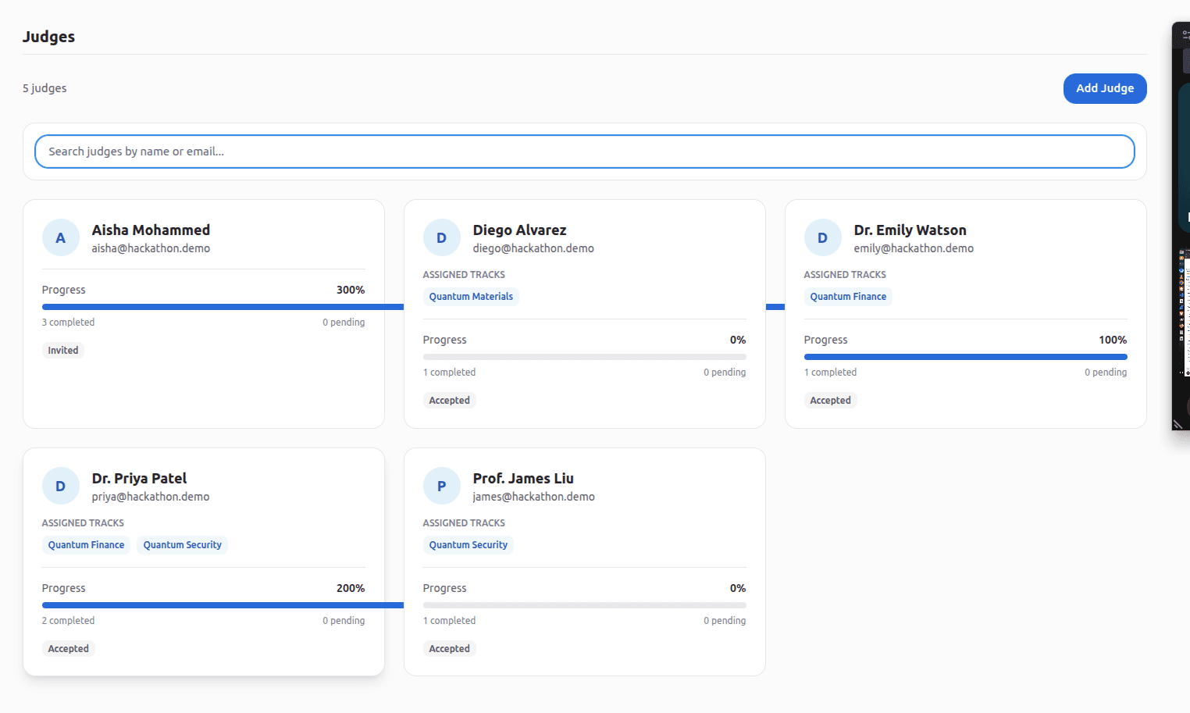Click the Judges page heading
The width and height of the screenshot is (1190, 713).
48,37
